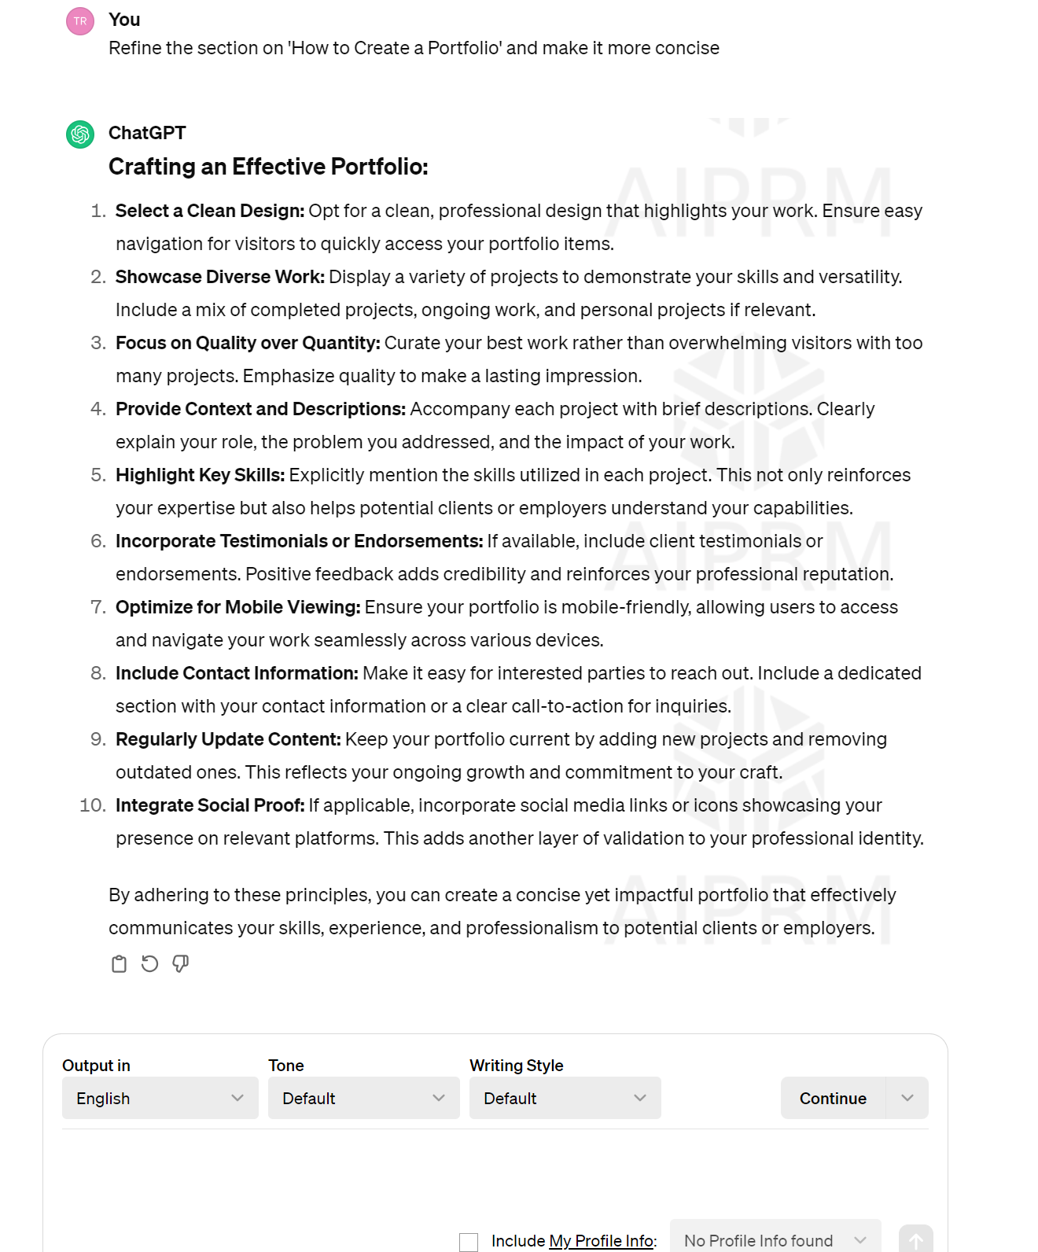Open the Output in English dropdown
Screen dimensions: 1038x1252
point(160,1098)
